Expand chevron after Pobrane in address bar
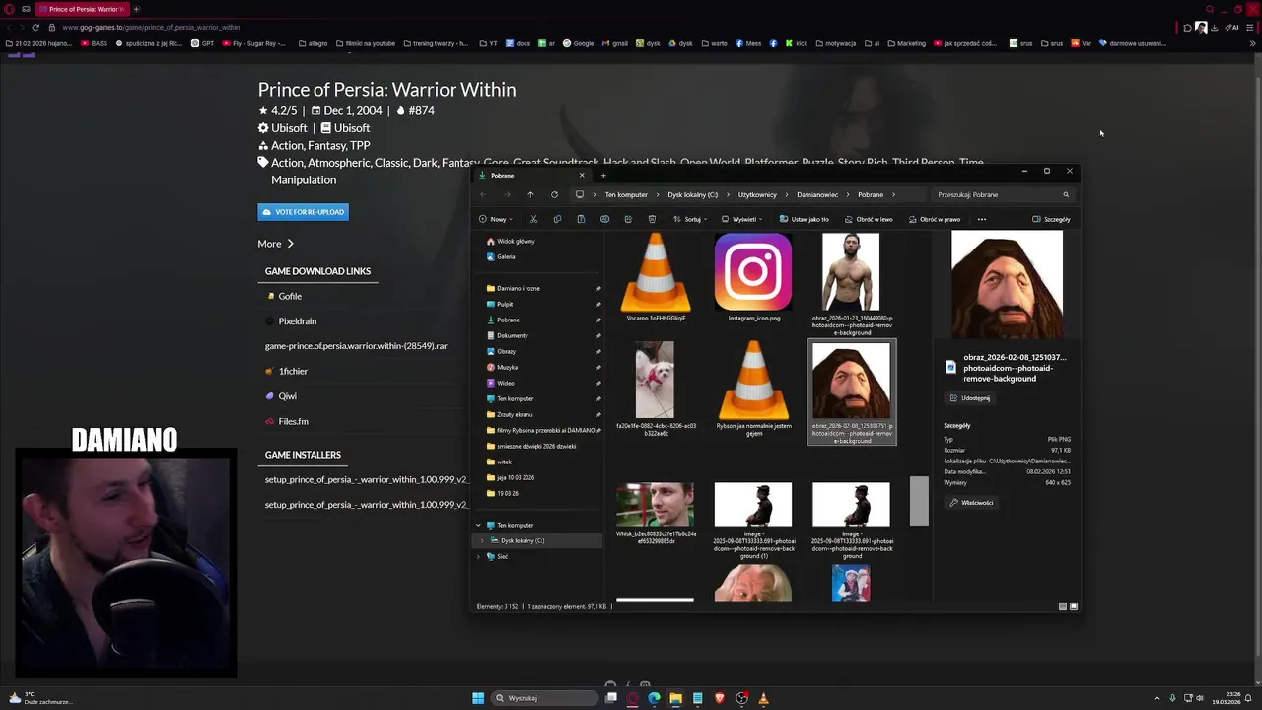 click(893, 194)
